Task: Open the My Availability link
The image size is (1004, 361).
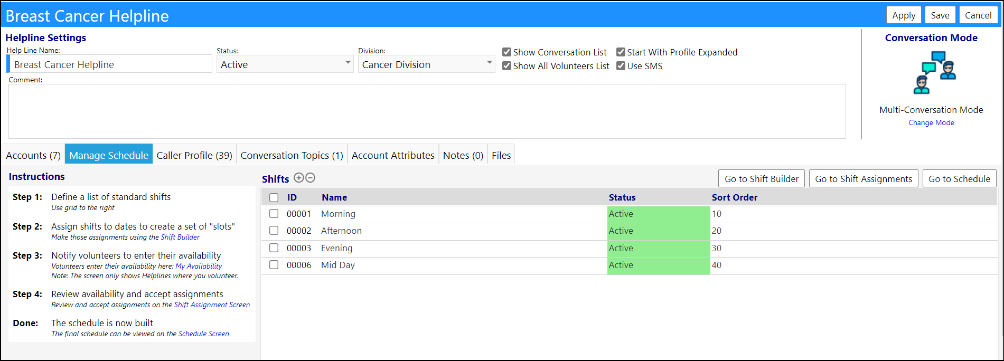Action: [199, 266]
